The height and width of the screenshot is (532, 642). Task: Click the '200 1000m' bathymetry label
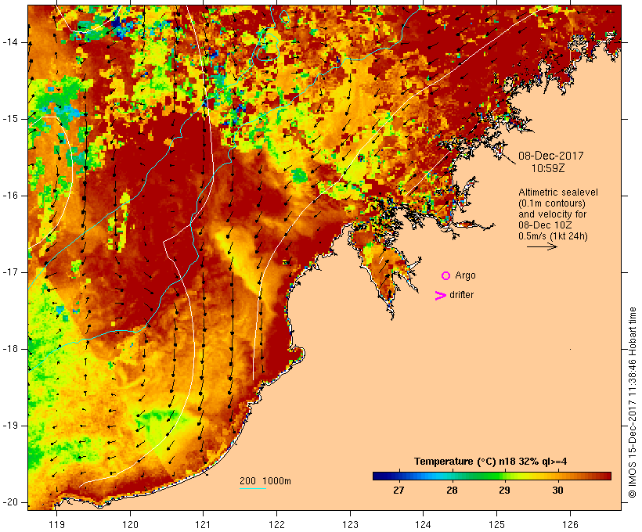[265, 481]
